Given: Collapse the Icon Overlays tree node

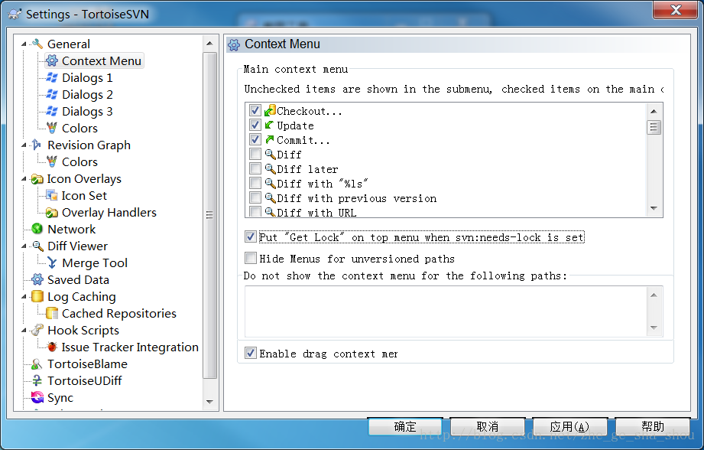Looking at the screenshot, I should [x=24, y=179].
